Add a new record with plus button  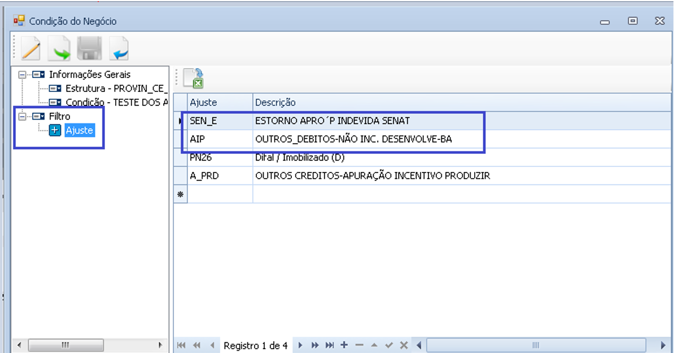344,345
